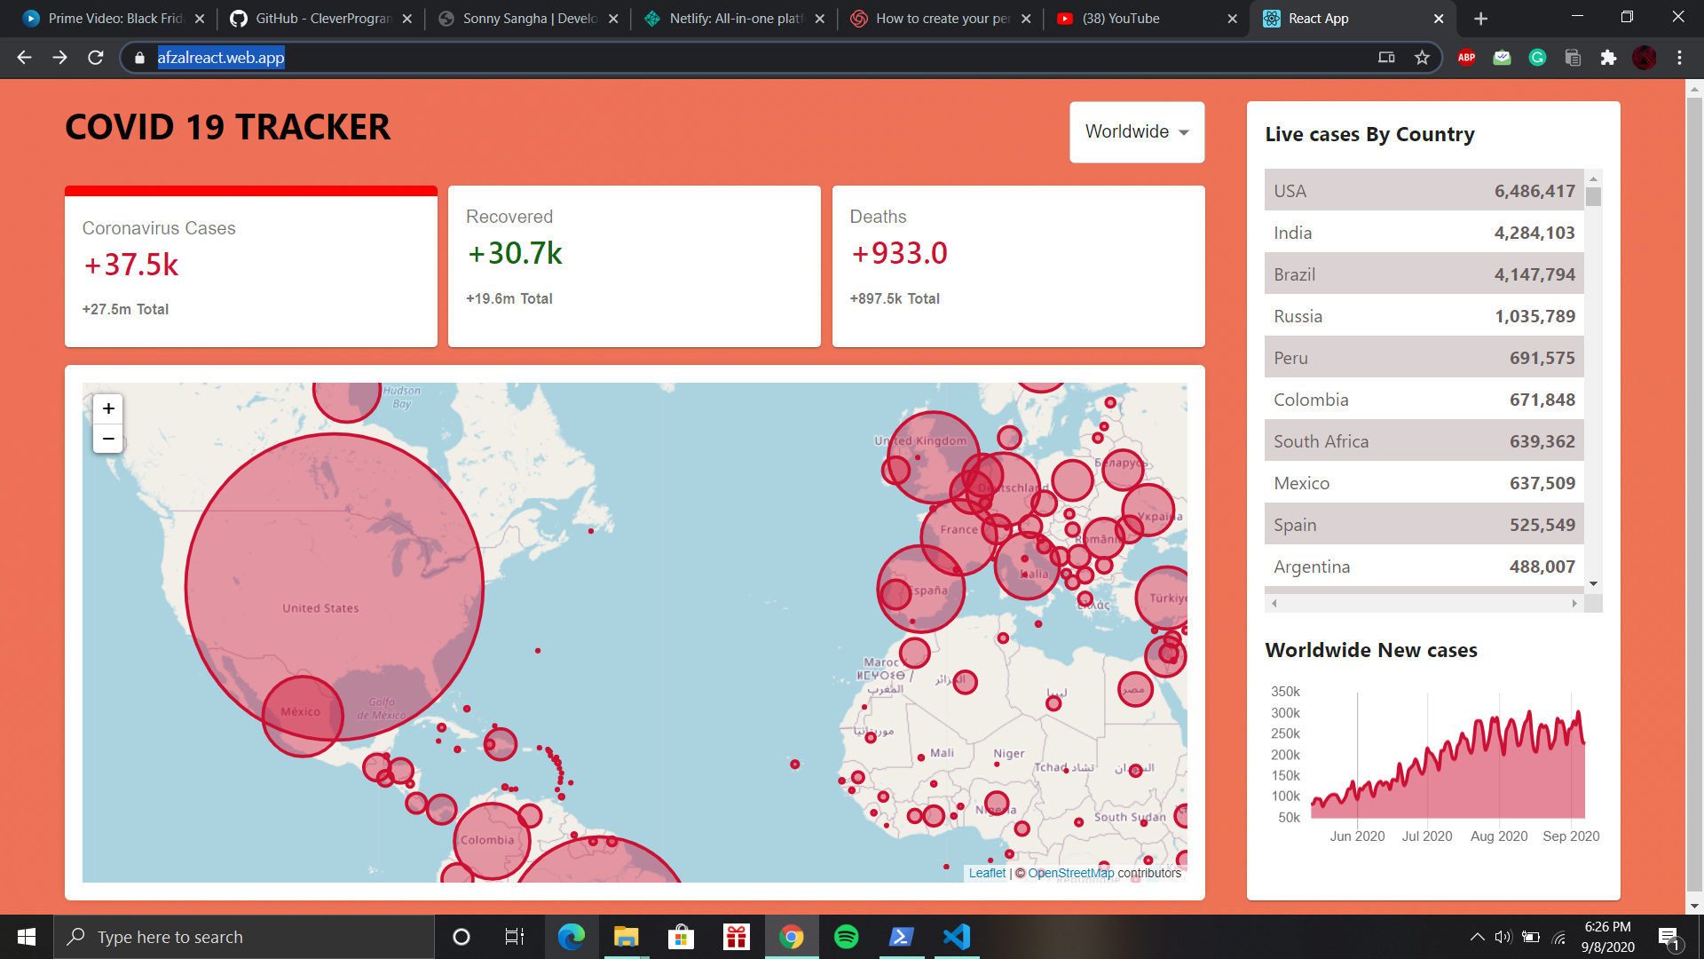
Task: Open the OpenStreetMap link
Action: pyautogui.click(x=1070, y=873)
